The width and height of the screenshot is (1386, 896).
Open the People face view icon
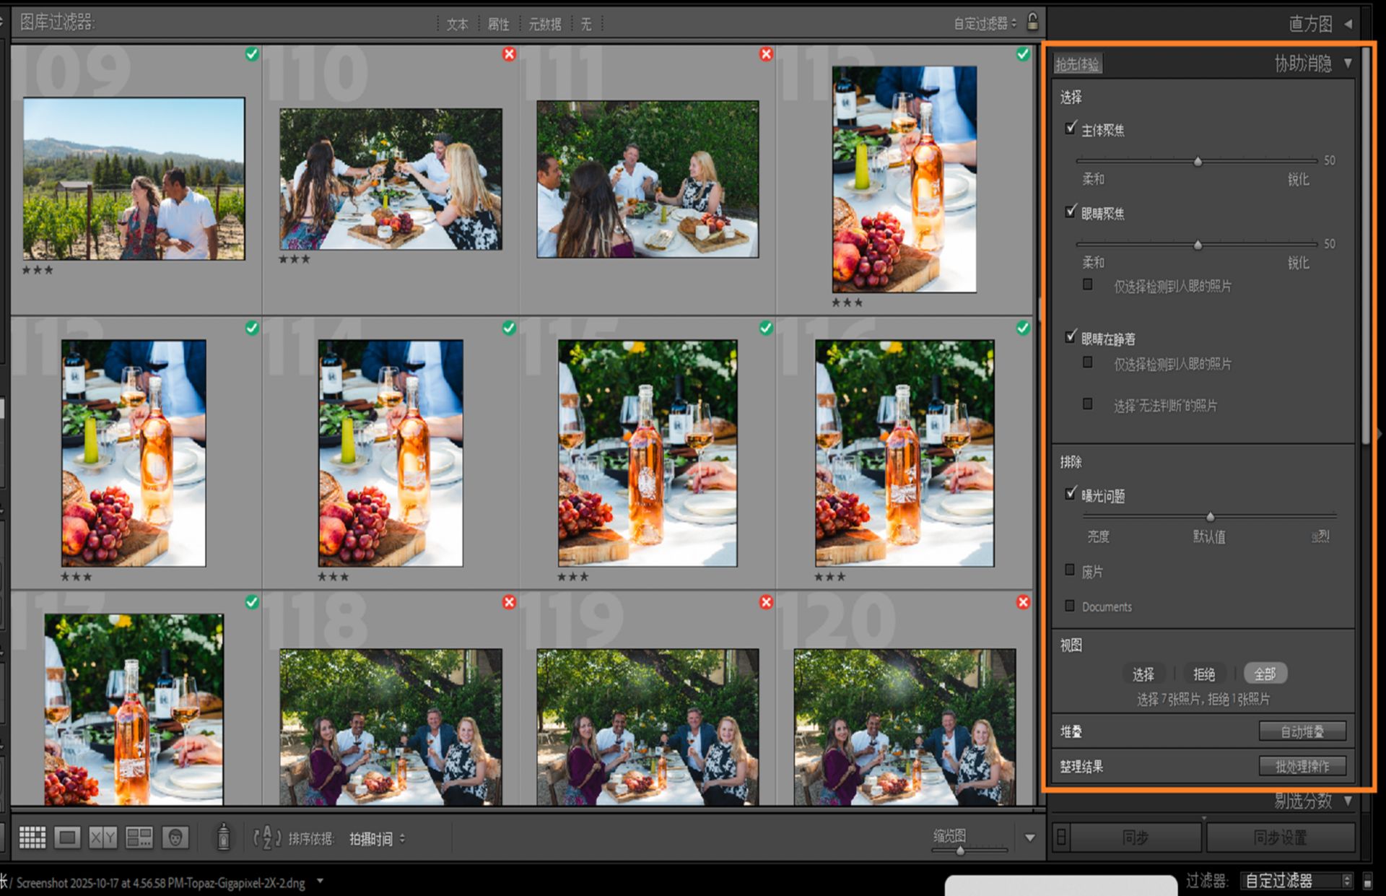point(175,838)
